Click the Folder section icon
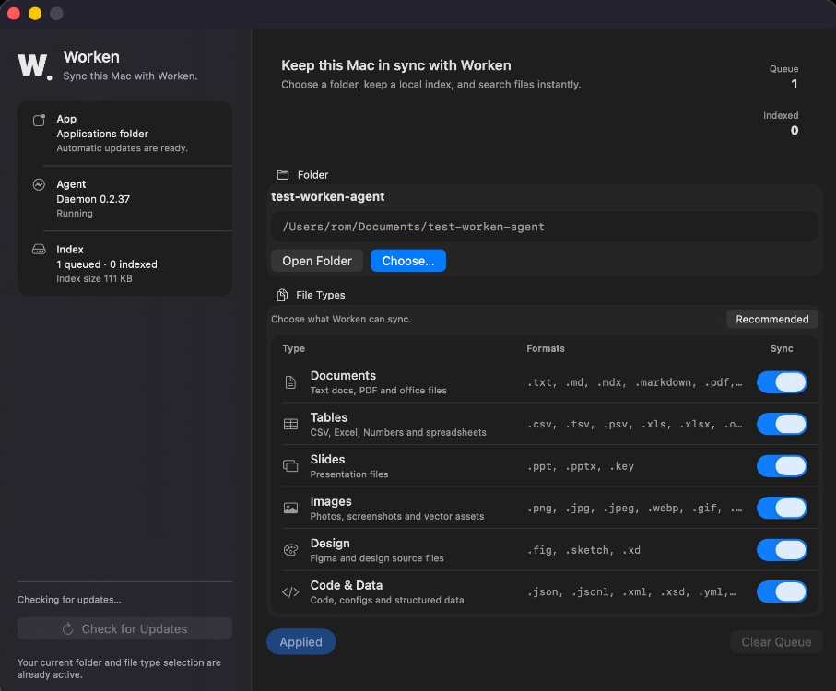The image size is (836, 691). [283, 175]
